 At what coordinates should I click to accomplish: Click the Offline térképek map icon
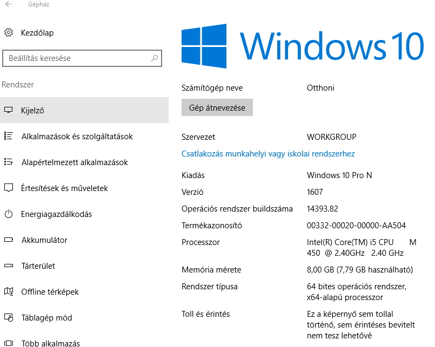9,291
